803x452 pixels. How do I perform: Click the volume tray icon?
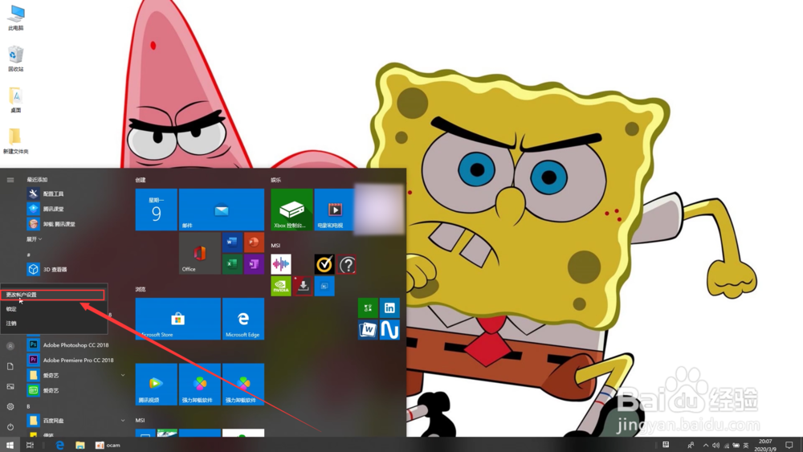[x=716, y=446]
